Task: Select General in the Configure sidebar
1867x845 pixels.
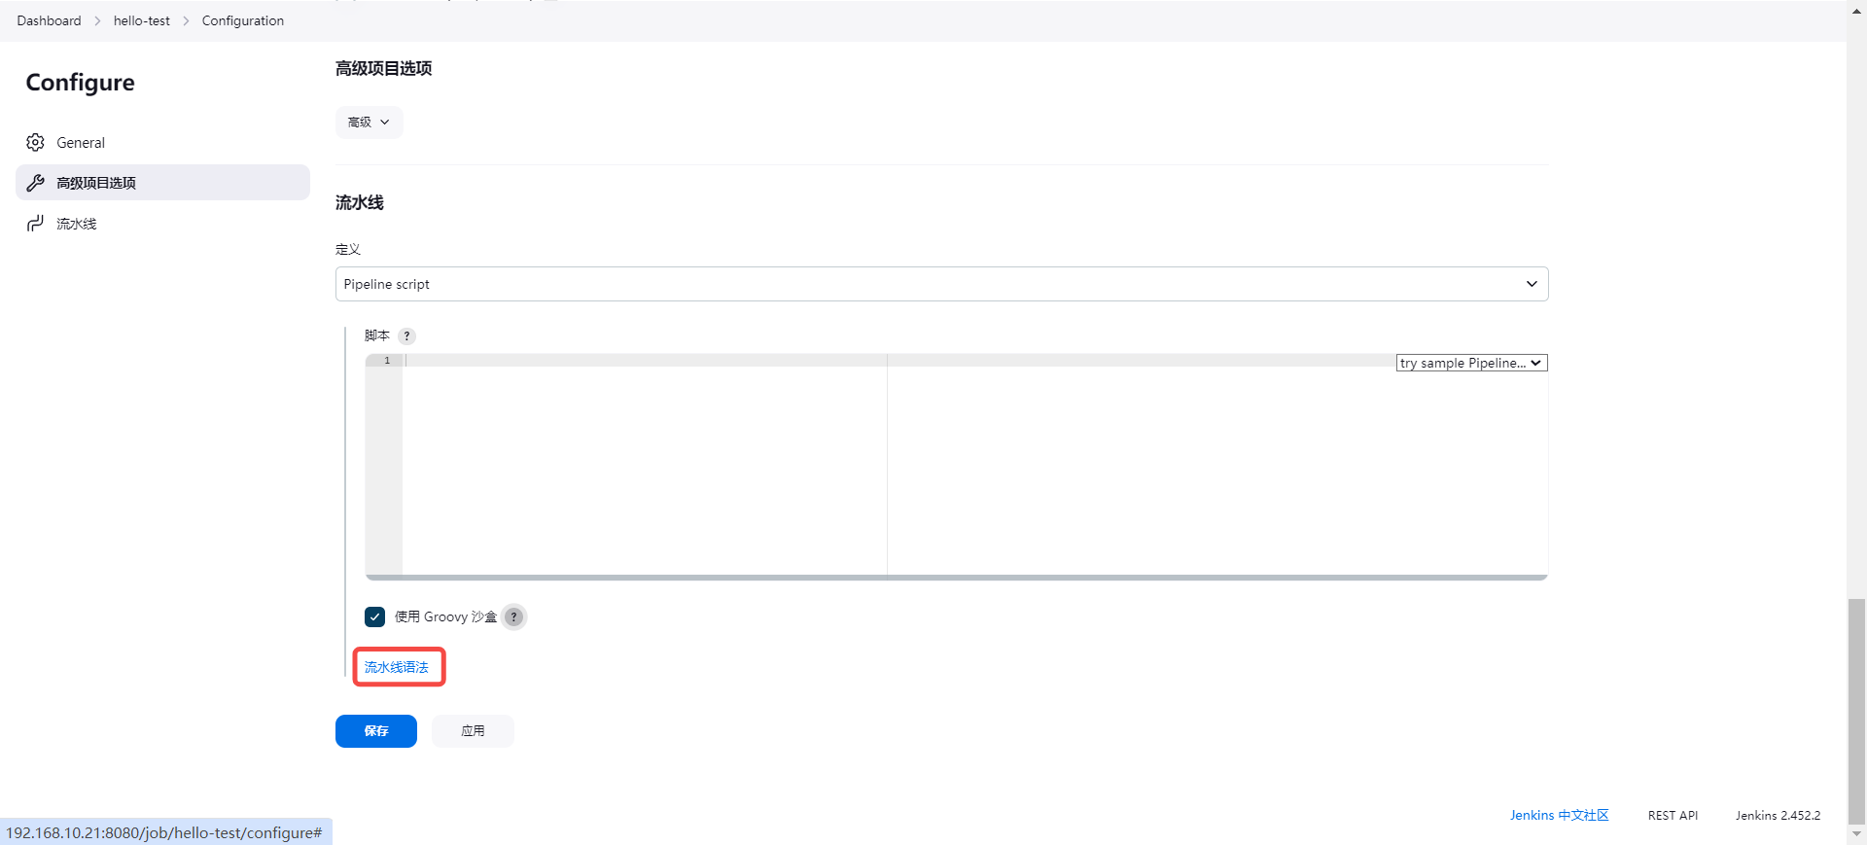Action: (81, 143)
